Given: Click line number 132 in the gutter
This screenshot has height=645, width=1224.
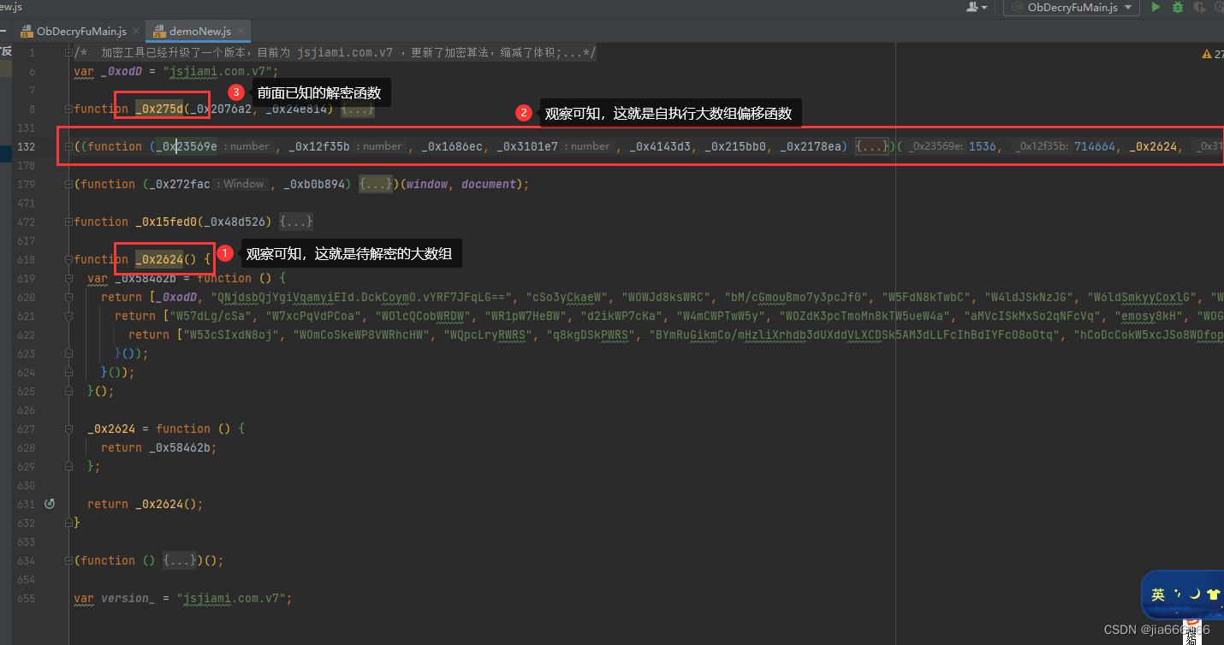Looking at the screenshot, I should click(27, 146).
